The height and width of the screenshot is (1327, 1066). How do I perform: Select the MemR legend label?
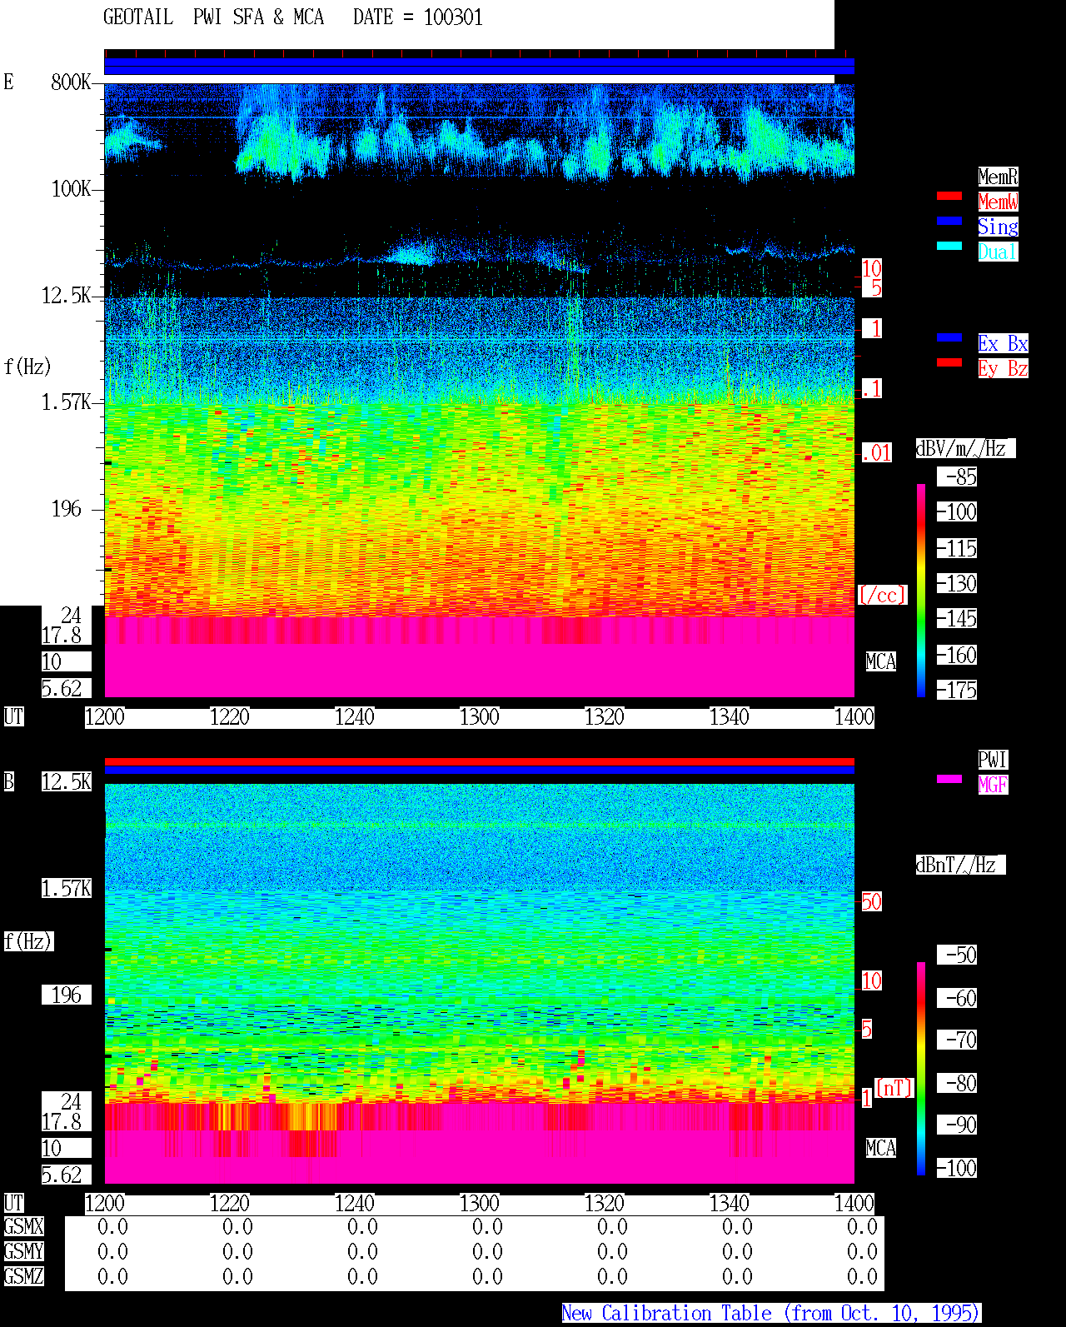pos(998,177)
